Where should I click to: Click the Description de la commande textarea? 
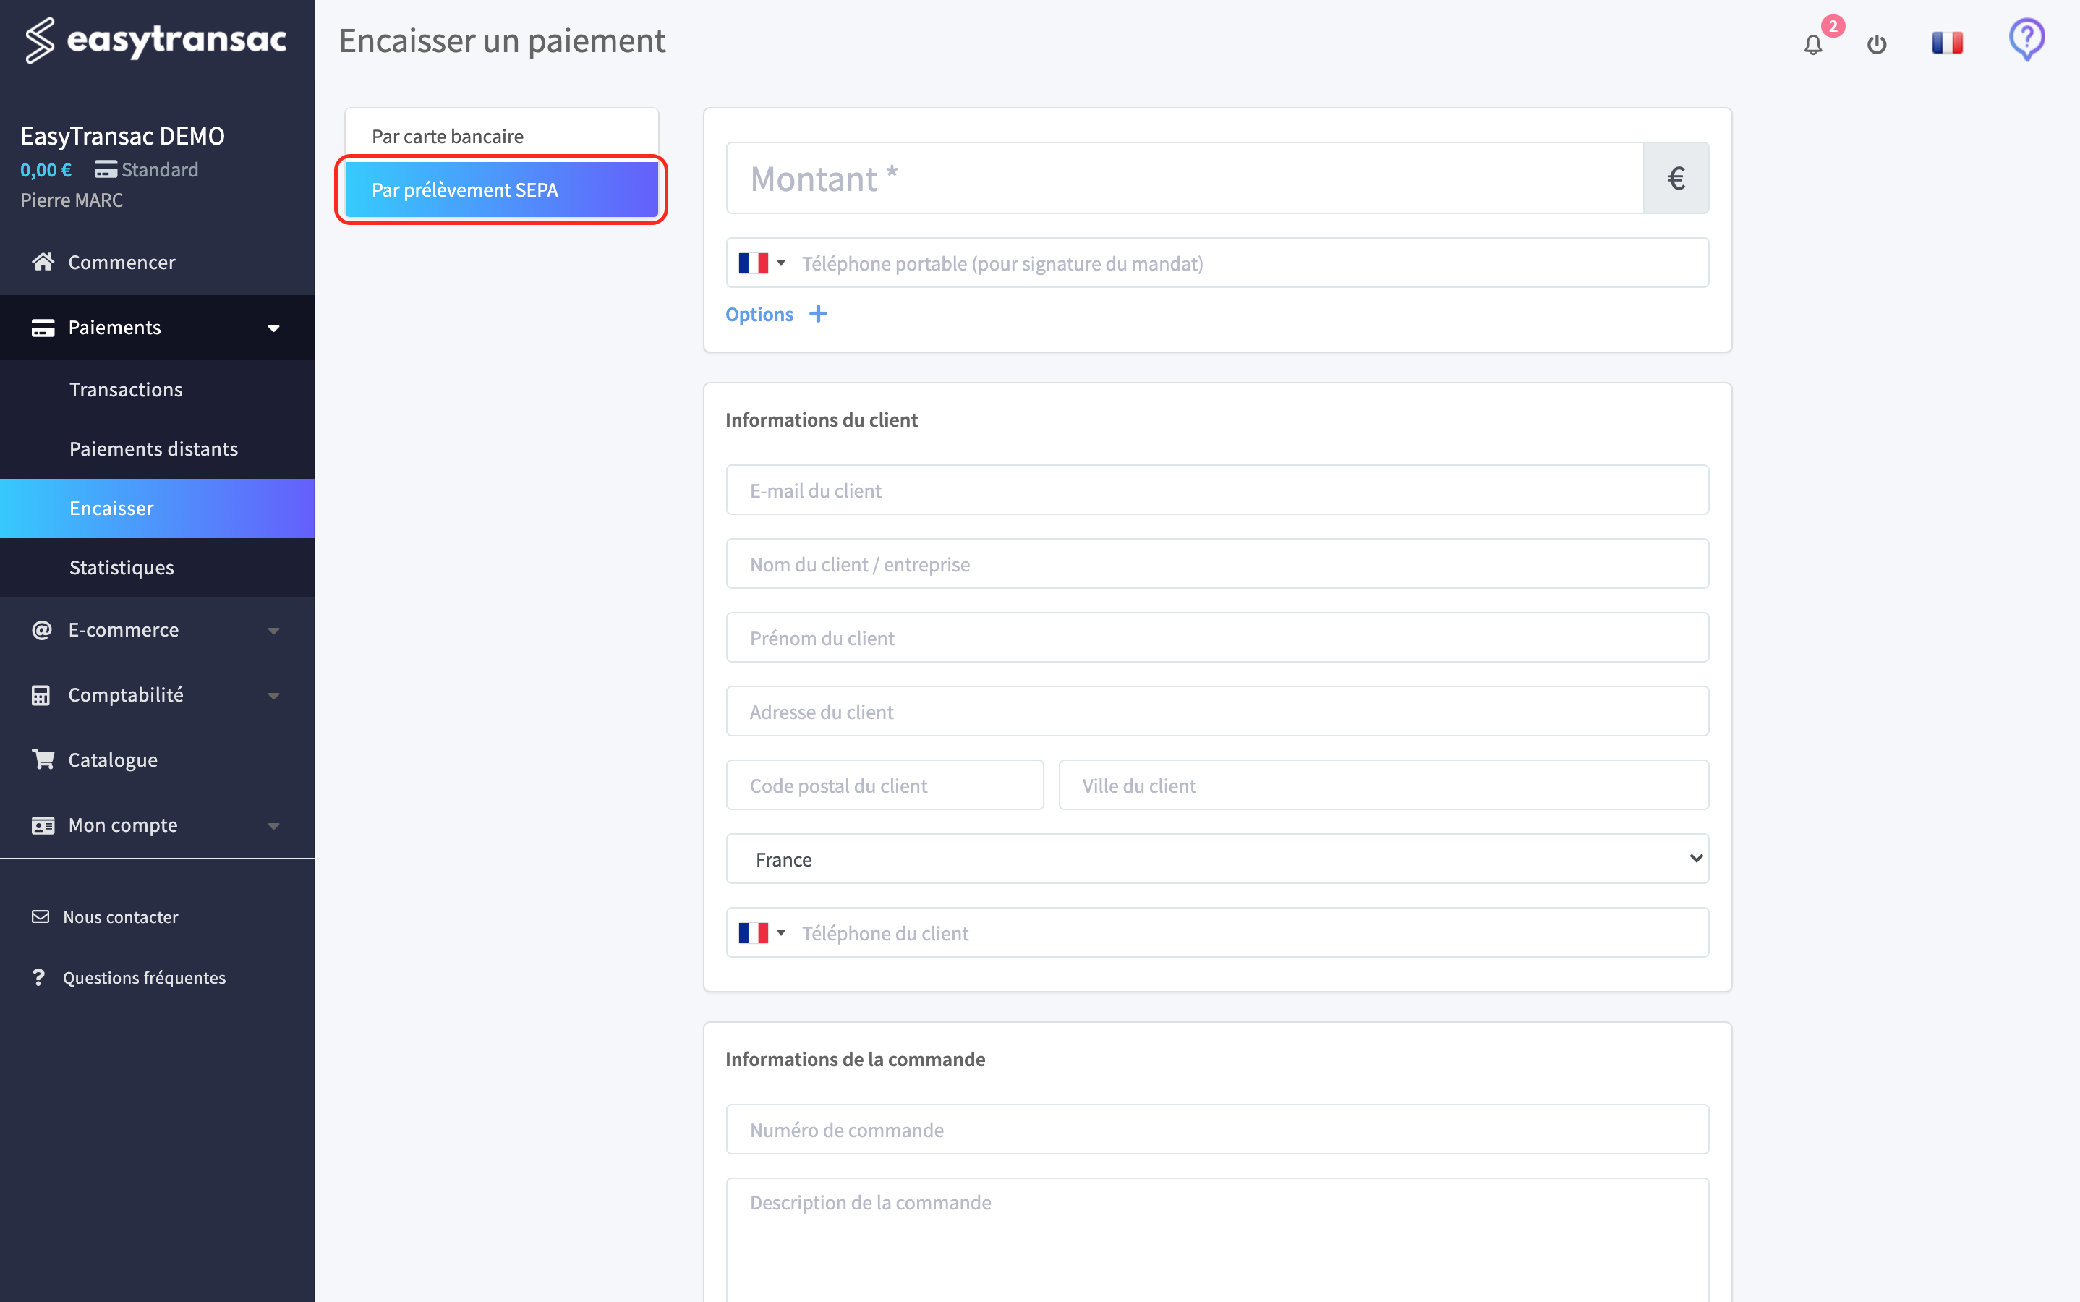point(1216,1240)
